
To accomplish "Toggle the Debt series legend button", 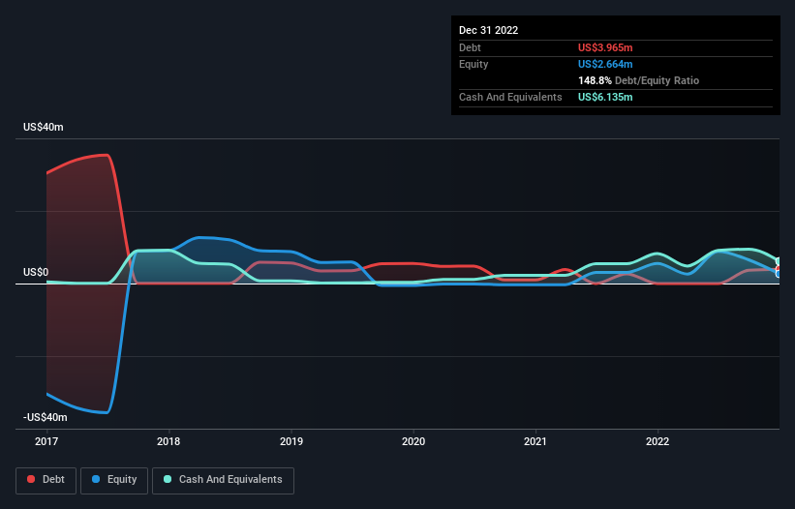I will tap(46, 480).
